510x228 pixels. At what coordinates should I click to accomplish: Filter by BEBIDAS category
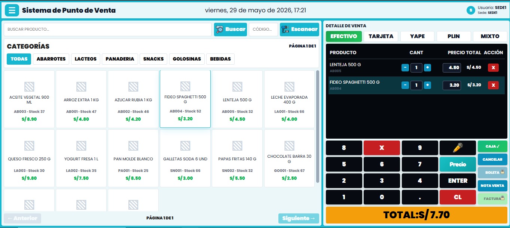pos(220,59)
